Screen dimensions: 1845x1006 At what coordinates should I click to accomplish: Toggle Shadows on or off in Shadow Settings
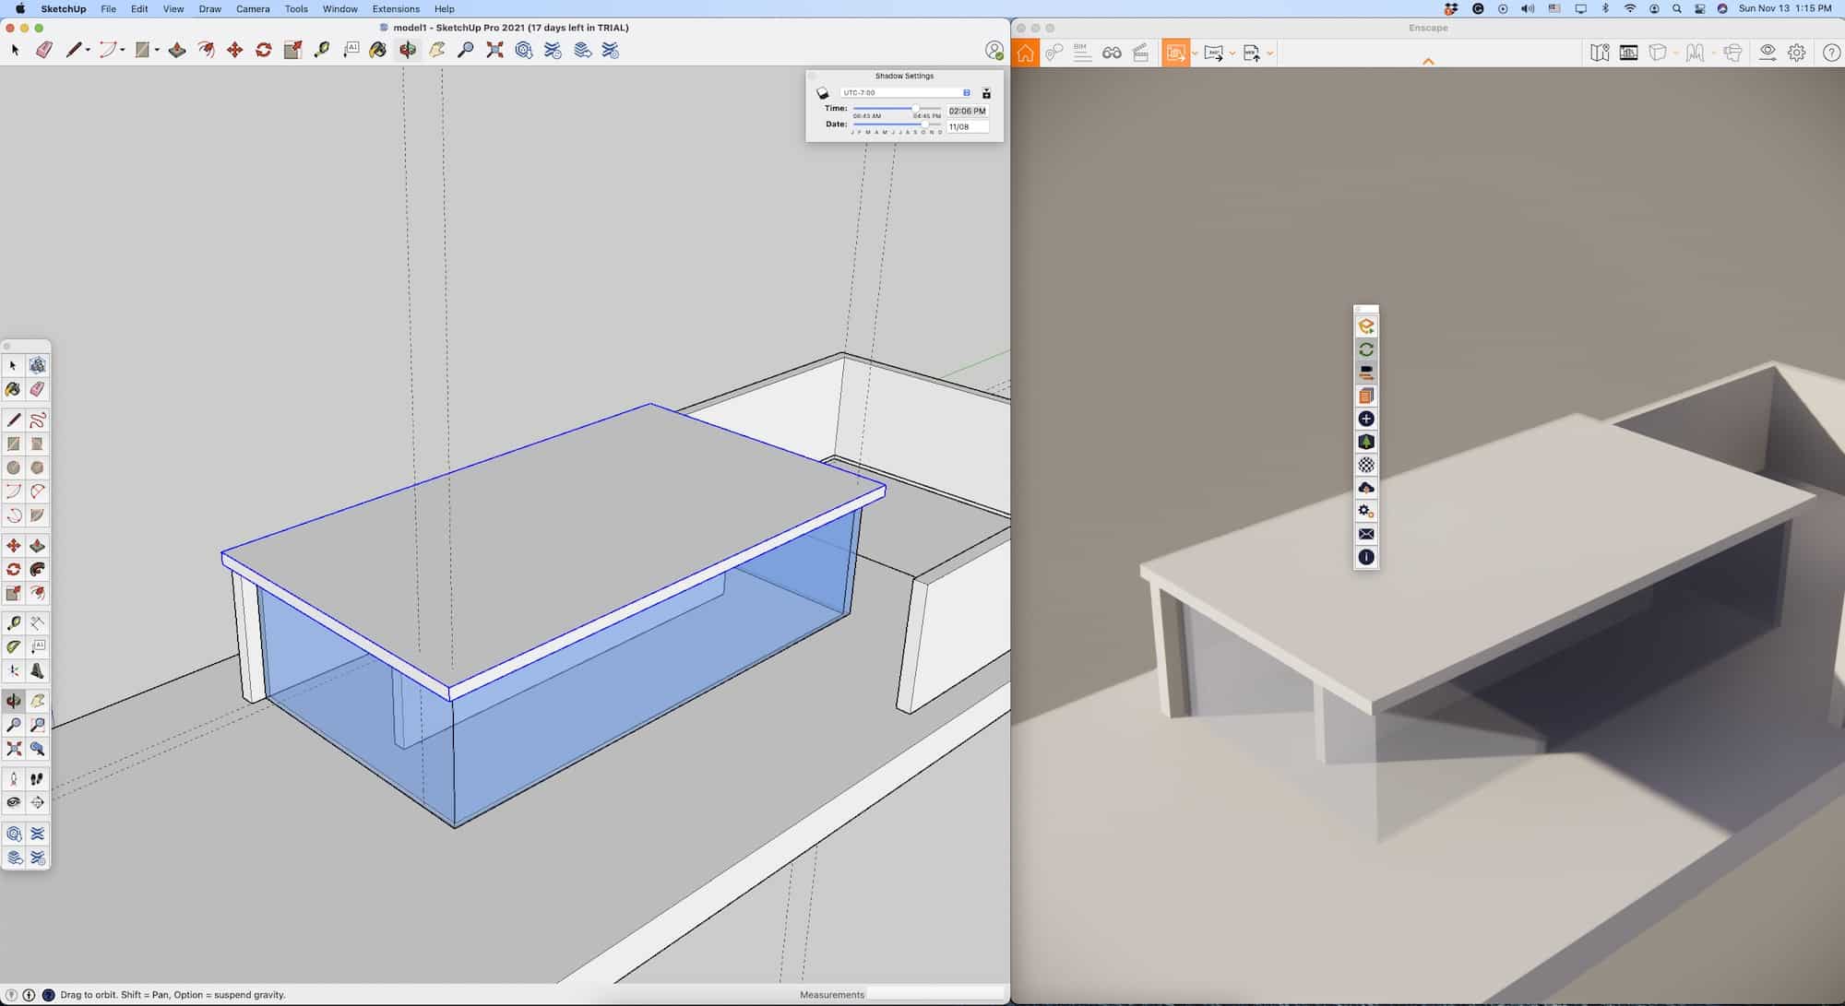823,93
